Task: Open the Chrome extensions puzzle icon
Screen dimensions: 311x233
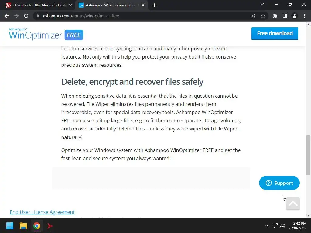Action: point(275,16)
